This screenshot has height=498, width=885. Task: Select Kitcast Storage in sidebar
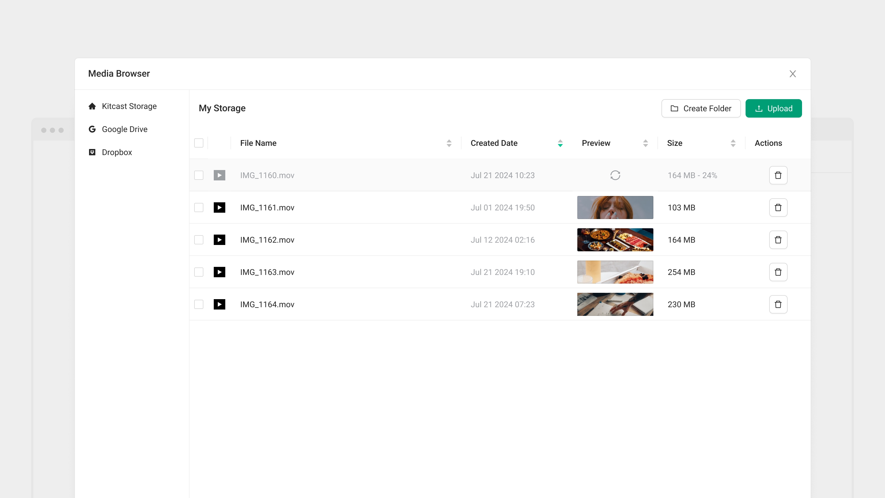point(129,106)
